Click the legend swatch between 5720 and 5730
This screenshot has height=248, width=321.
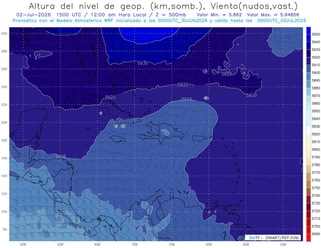tap(308, 207)
